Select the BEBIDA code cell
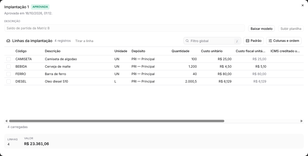308x156 pixels. [21, 67]
